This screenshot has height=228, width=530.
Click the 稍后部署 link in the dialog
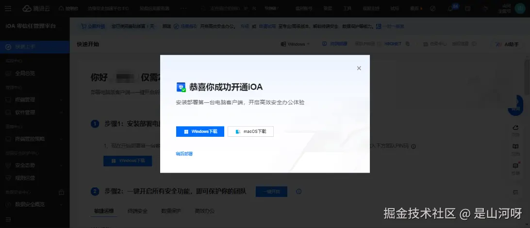click(x=184, y=154)
